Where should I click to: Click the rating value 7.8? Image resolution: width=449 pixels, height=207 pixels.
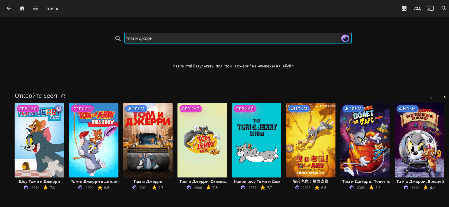215,188
